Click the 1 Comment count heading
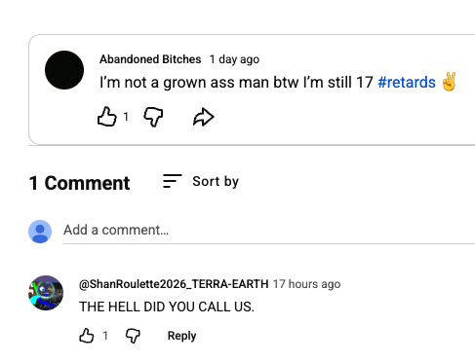The image size is (475, 362). (x=79, y=183)
